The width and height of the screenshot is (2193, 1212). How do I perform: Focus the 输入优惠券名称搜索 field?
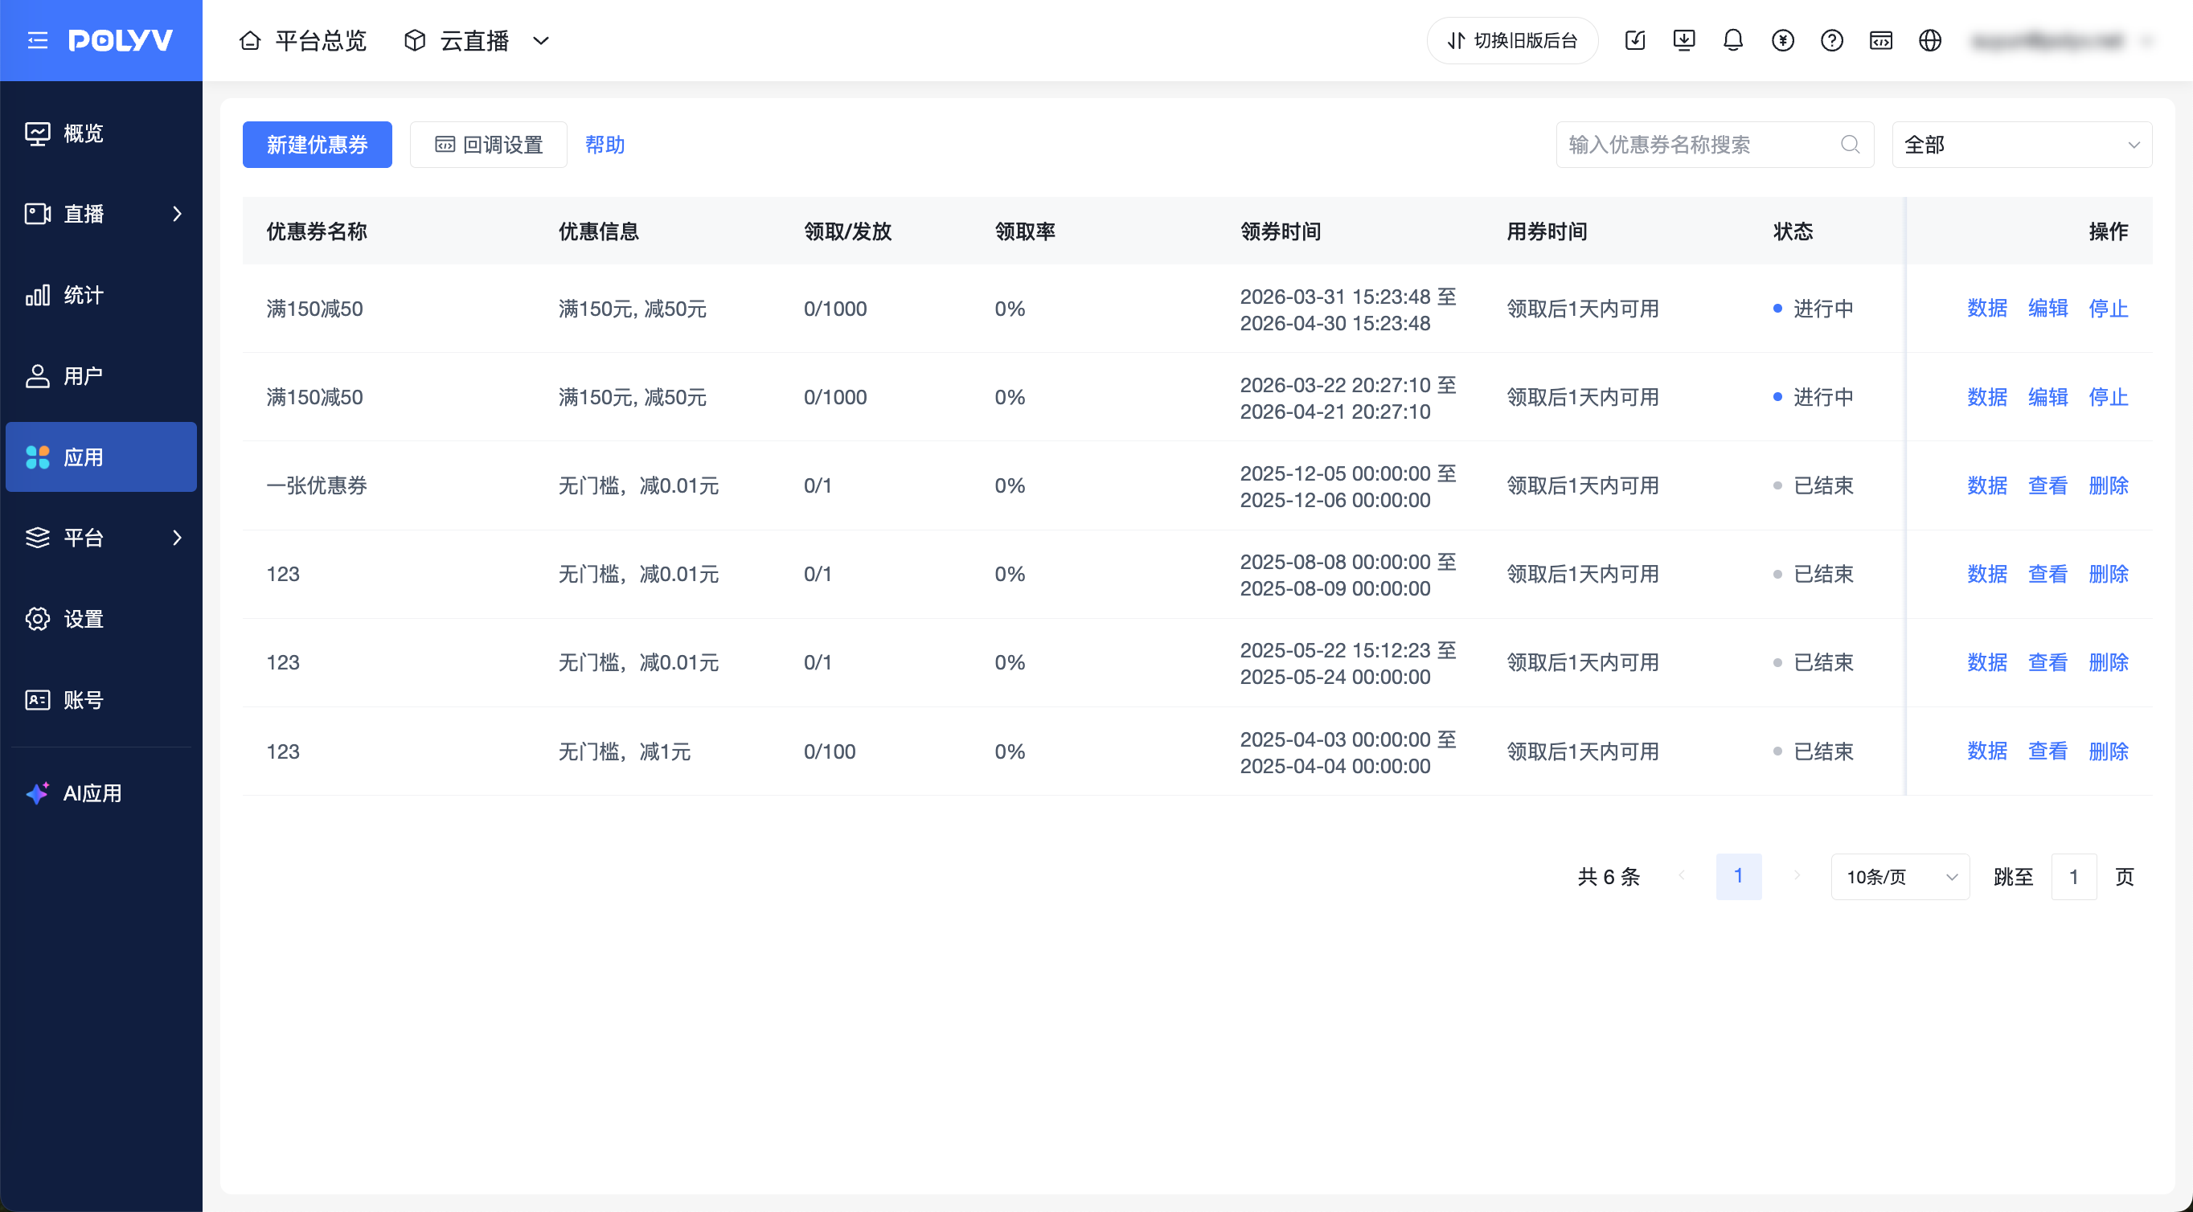(1715, 145)
